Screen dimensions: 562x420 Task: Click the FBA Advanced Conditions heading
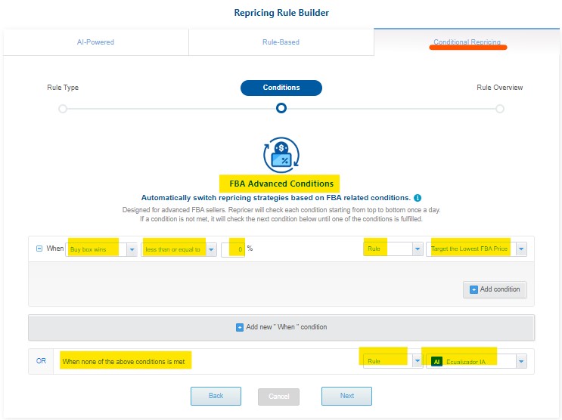(x=281, y=184)
